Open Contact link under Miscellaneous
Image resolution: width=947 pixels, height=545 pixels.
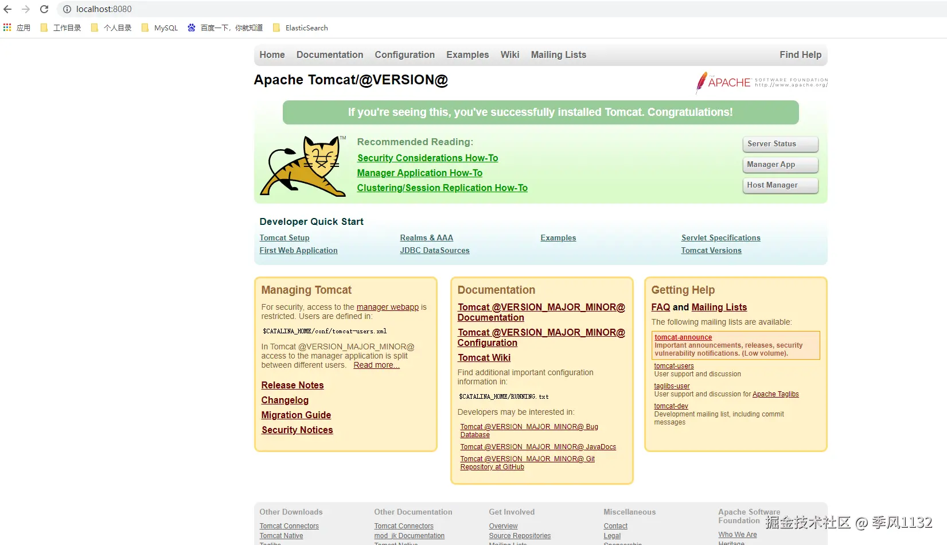(x=615, y=527)
